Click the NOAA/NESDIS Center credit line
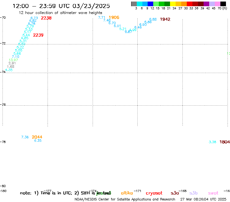This screenshot has height=202, width=230. [125, 200]
